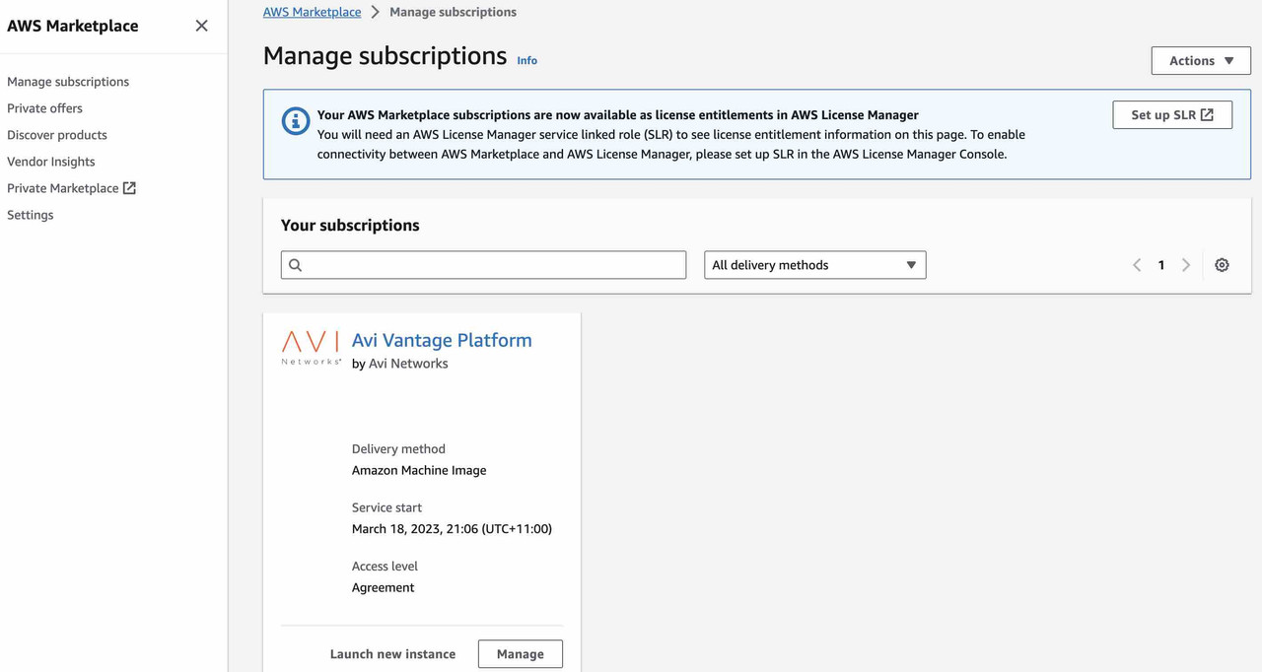
Task: Go to Discover products
Action: (57, 135)
